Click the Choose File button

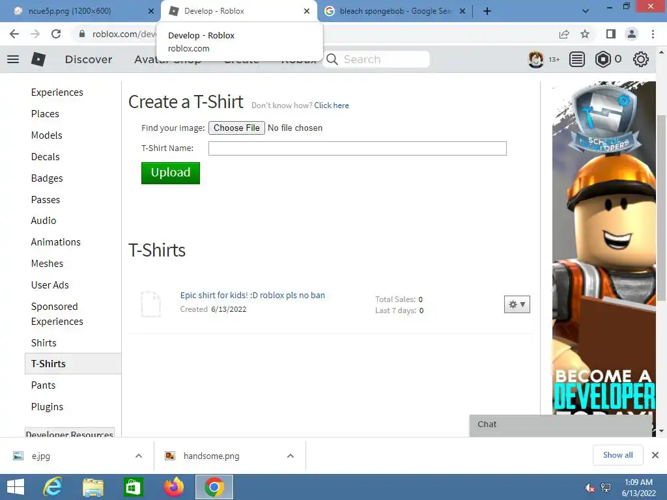pyautogui.click(x=236, y=128)
